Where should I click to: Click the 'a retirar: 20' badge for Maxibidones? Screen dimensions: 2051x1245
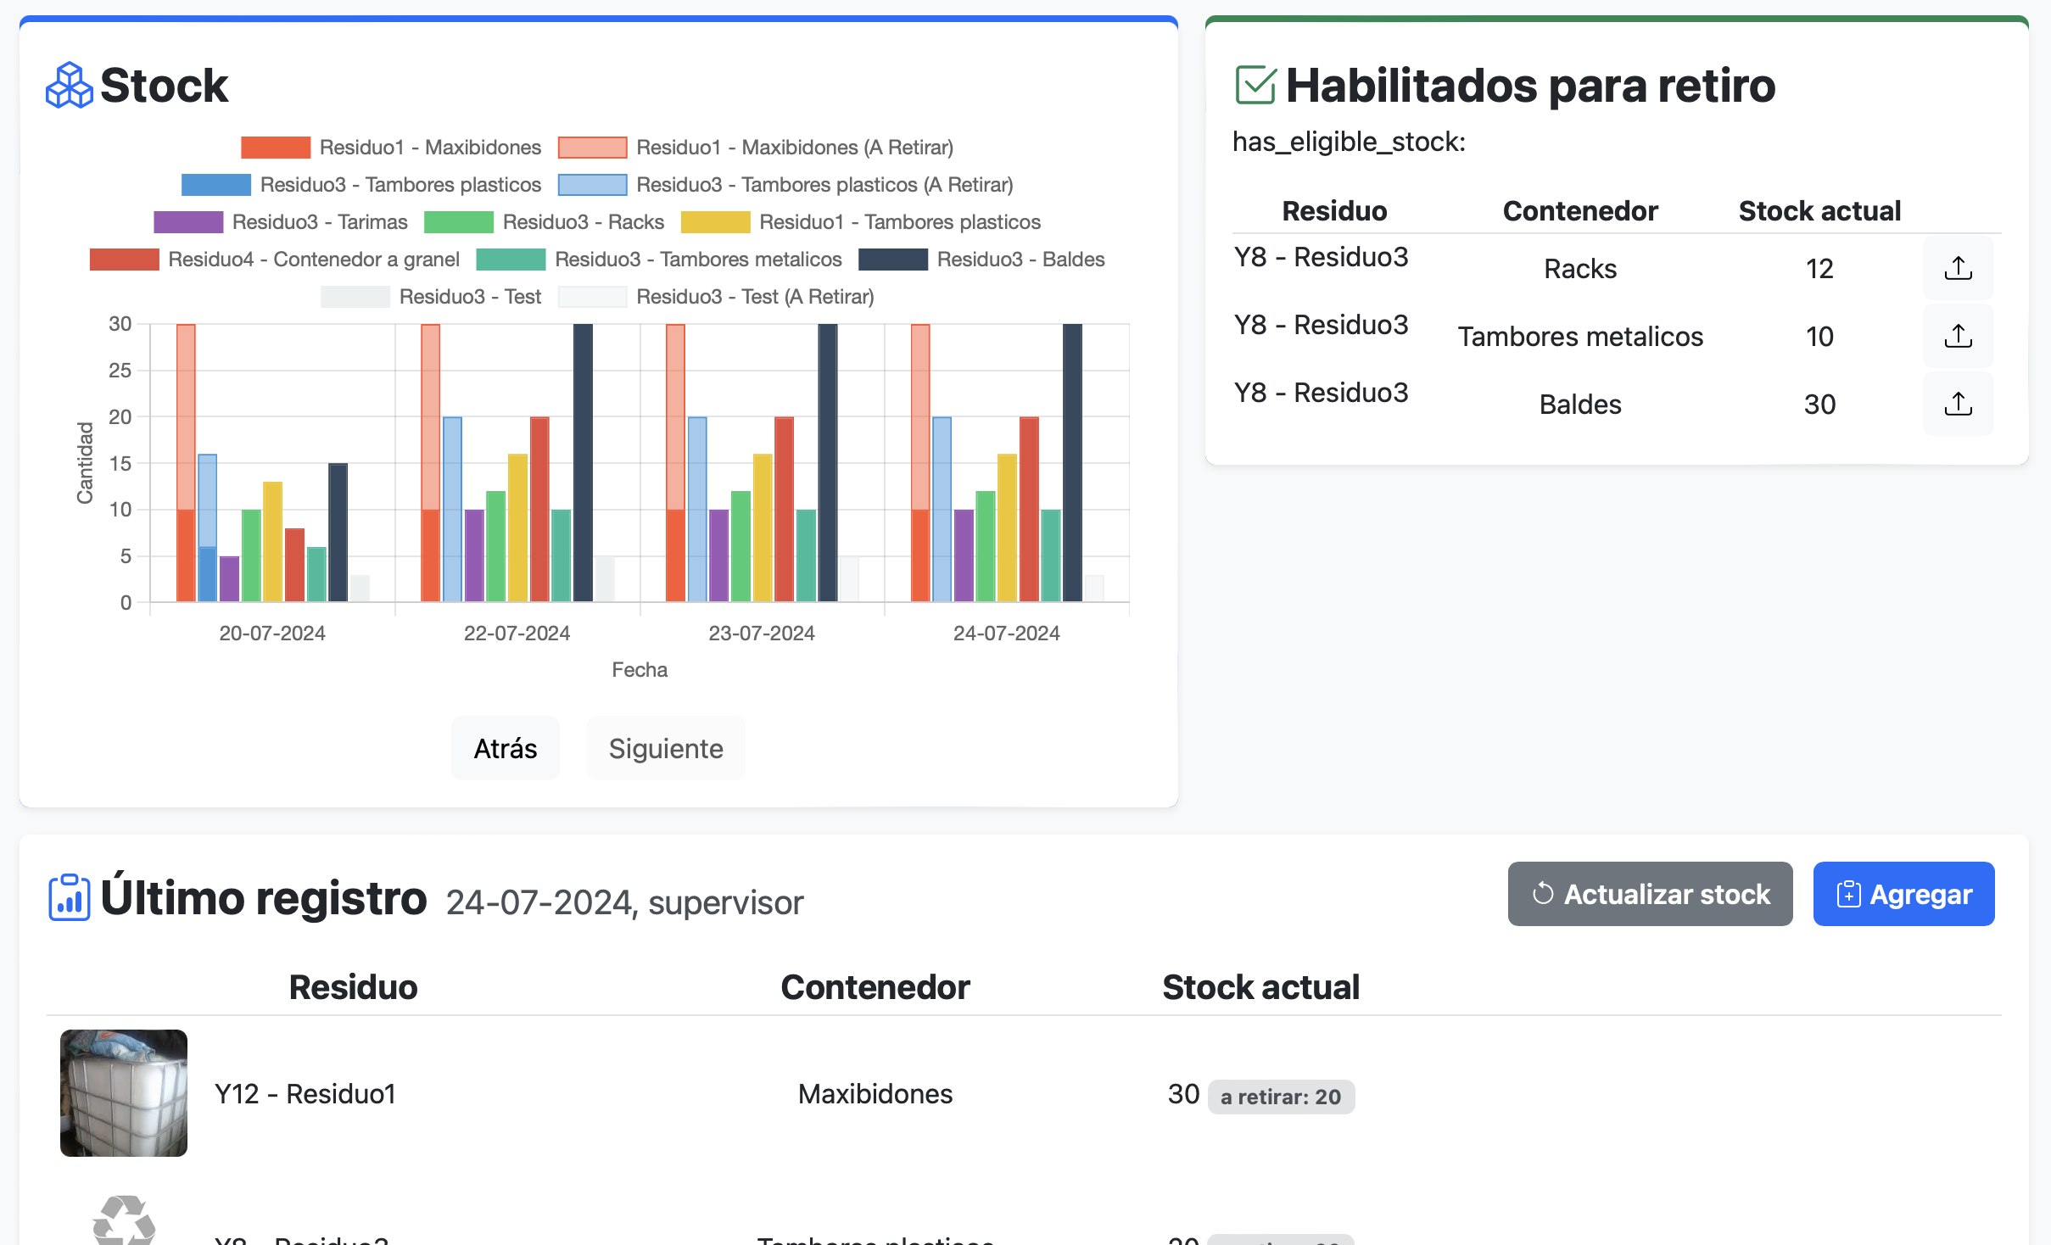click(x=1281, y=1097)
